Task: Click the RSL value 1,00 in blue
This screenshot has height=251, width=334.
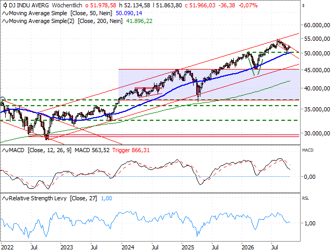Action: point(106,198)
